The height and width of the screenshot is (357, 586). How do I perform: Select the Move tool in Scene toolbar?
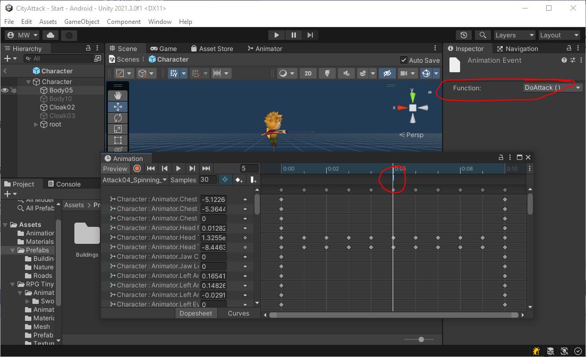117,106
